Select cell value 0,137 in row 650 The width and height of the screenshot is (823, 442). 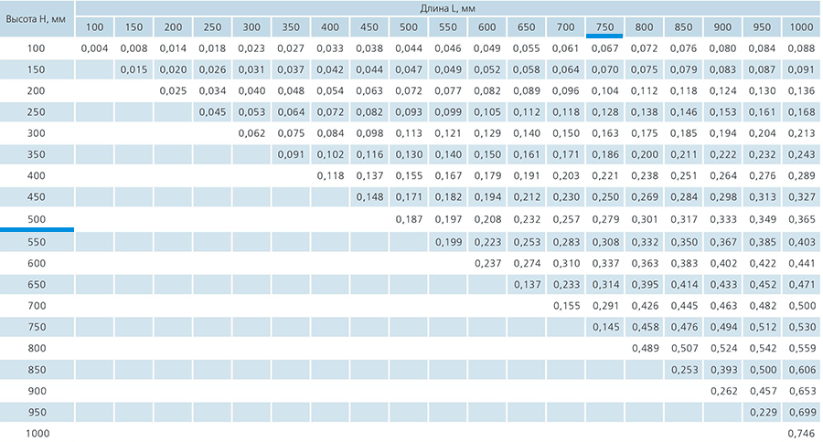pyautogui.click(x=527, y=285)
